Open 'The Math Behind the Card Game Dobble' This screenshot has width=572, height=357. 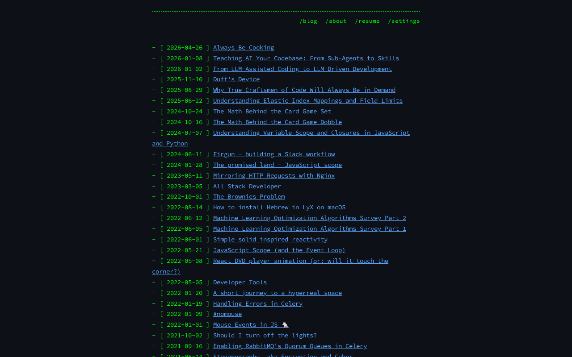(278, 122)
